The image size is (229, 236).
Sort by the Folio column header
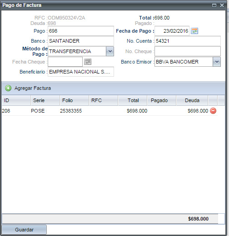pos(75,100)
